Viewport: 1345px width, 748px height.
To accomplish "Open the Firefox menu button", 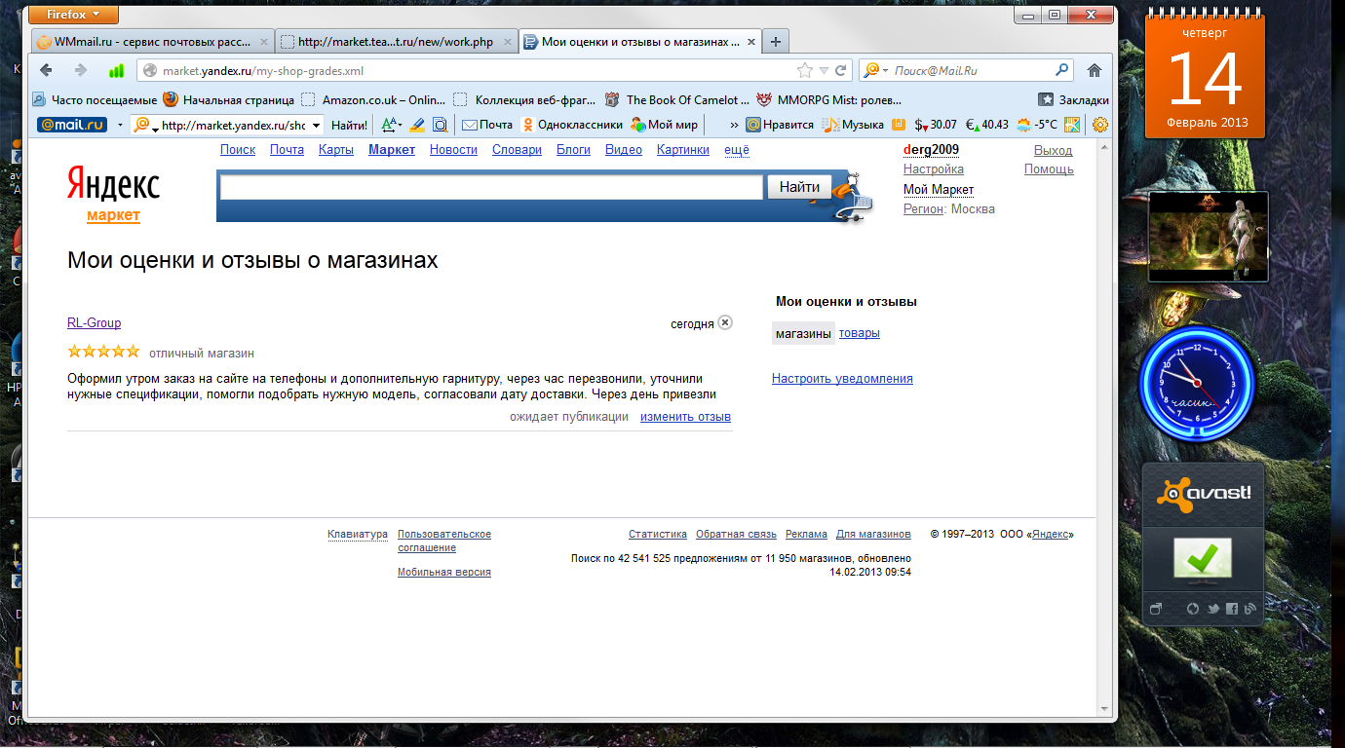I will point(74,15).
